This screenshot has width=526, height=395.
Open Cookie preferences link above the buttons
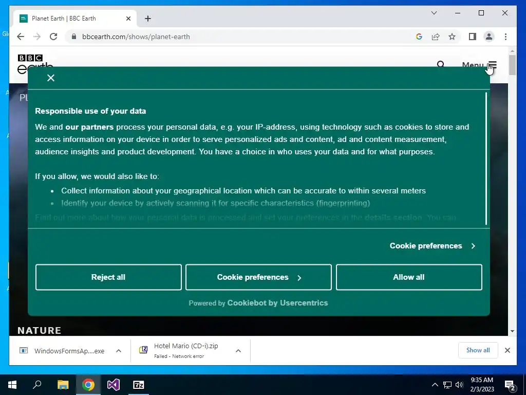click(433, 246)
